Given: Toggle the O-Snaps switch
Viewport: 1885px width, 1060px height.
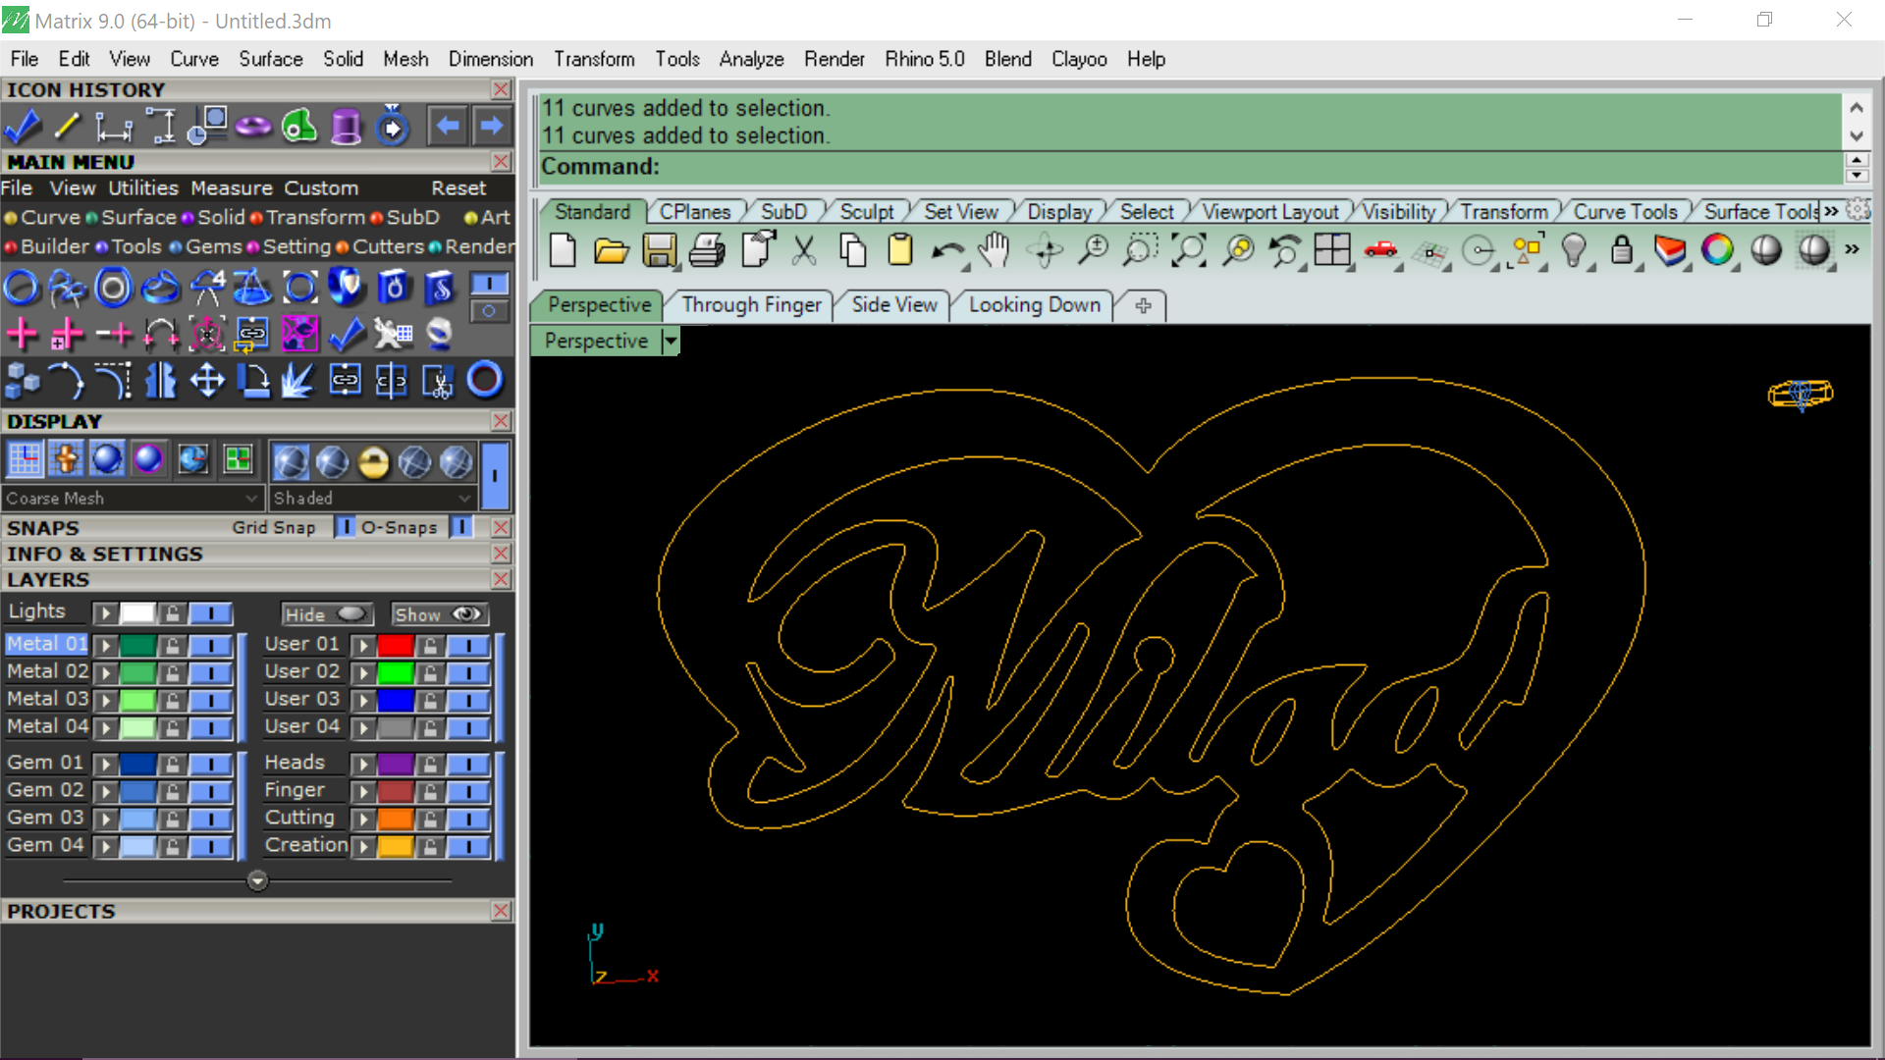Looking at the screenshot, I should 461,528.
